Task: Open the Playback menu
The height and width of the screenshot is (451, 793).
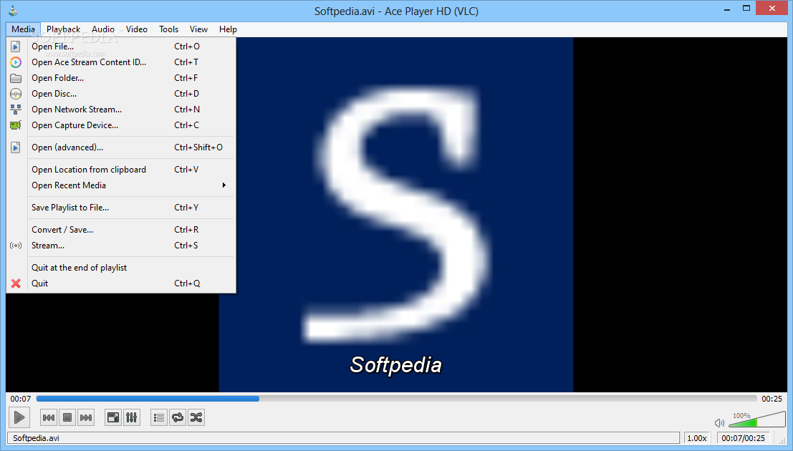Action: pos(63,29)
